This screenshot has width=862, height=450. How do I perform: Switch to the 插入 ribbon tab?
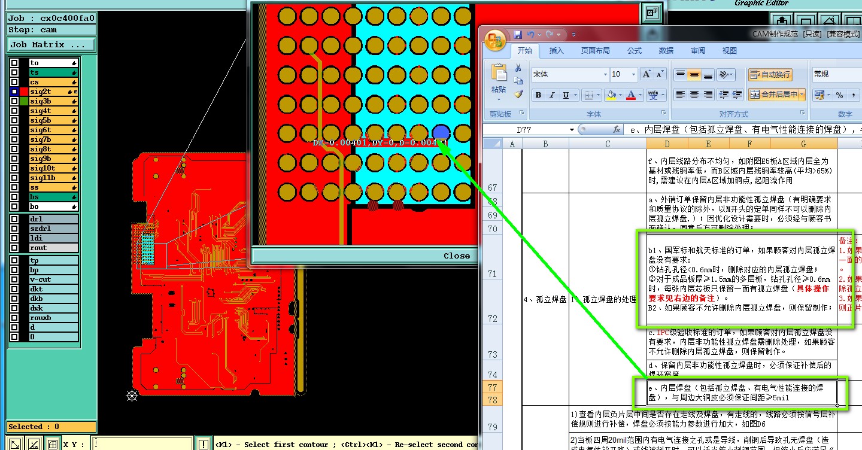click(x=556, y=51)
